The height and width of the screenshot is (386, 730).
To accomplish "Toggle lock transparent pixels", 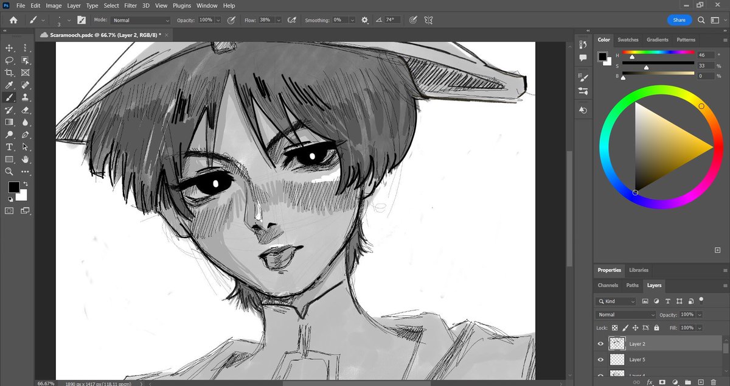I will [615, 328].
